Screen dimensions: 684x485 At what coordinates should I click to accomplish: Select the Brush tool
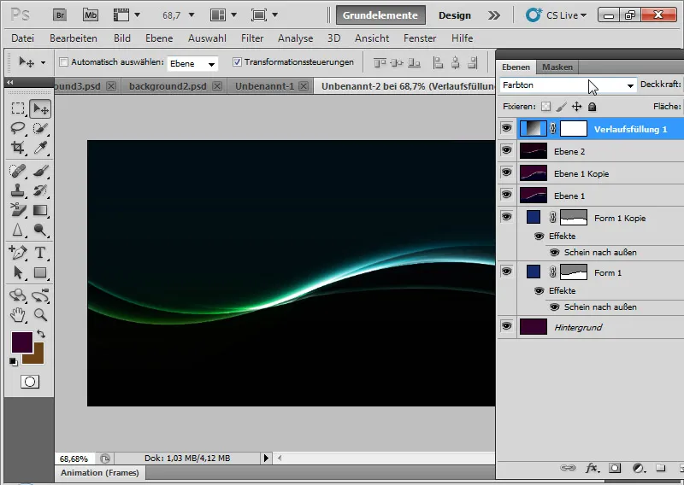point(40,171)
